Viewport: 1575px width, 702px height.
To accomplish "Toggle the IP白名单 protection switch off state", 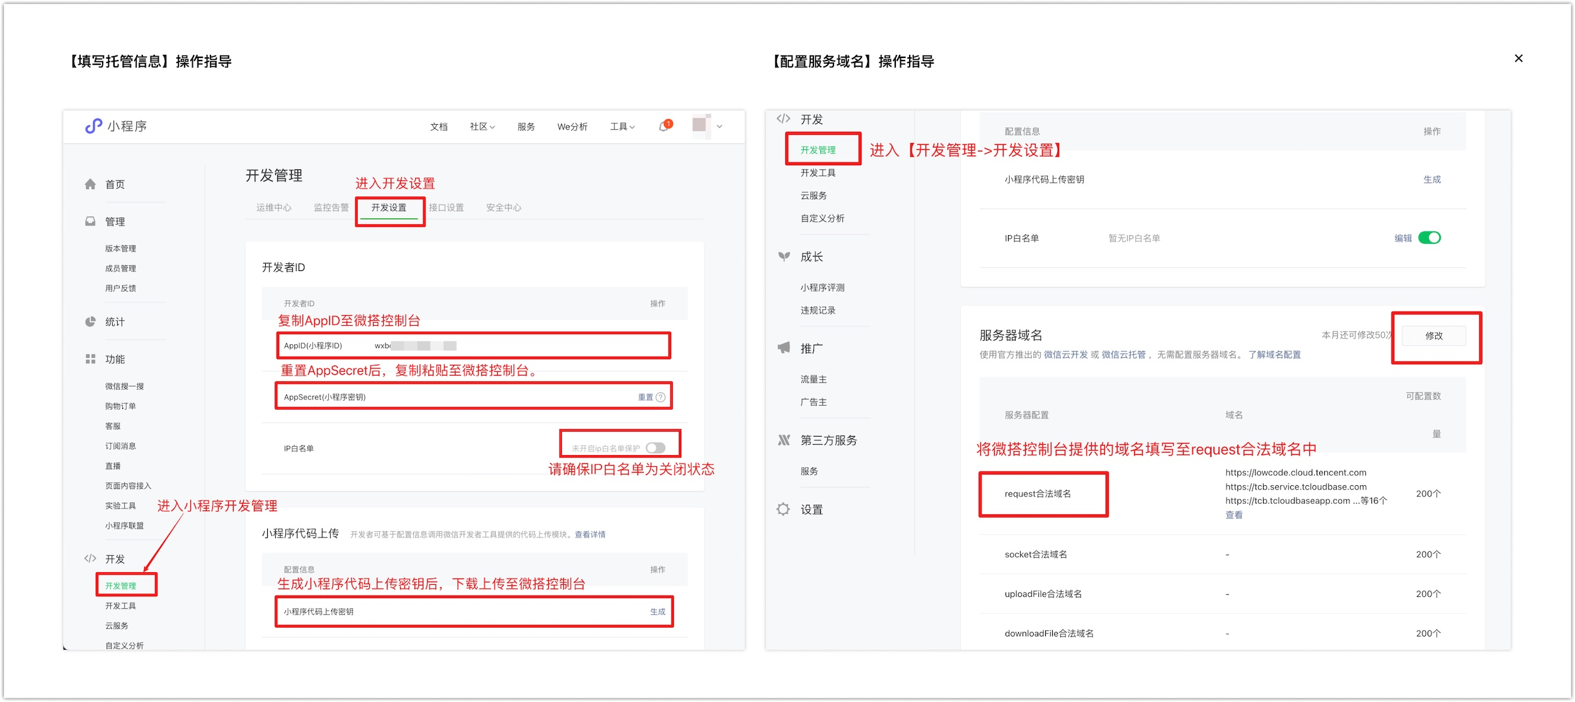I will pos(655,447).
